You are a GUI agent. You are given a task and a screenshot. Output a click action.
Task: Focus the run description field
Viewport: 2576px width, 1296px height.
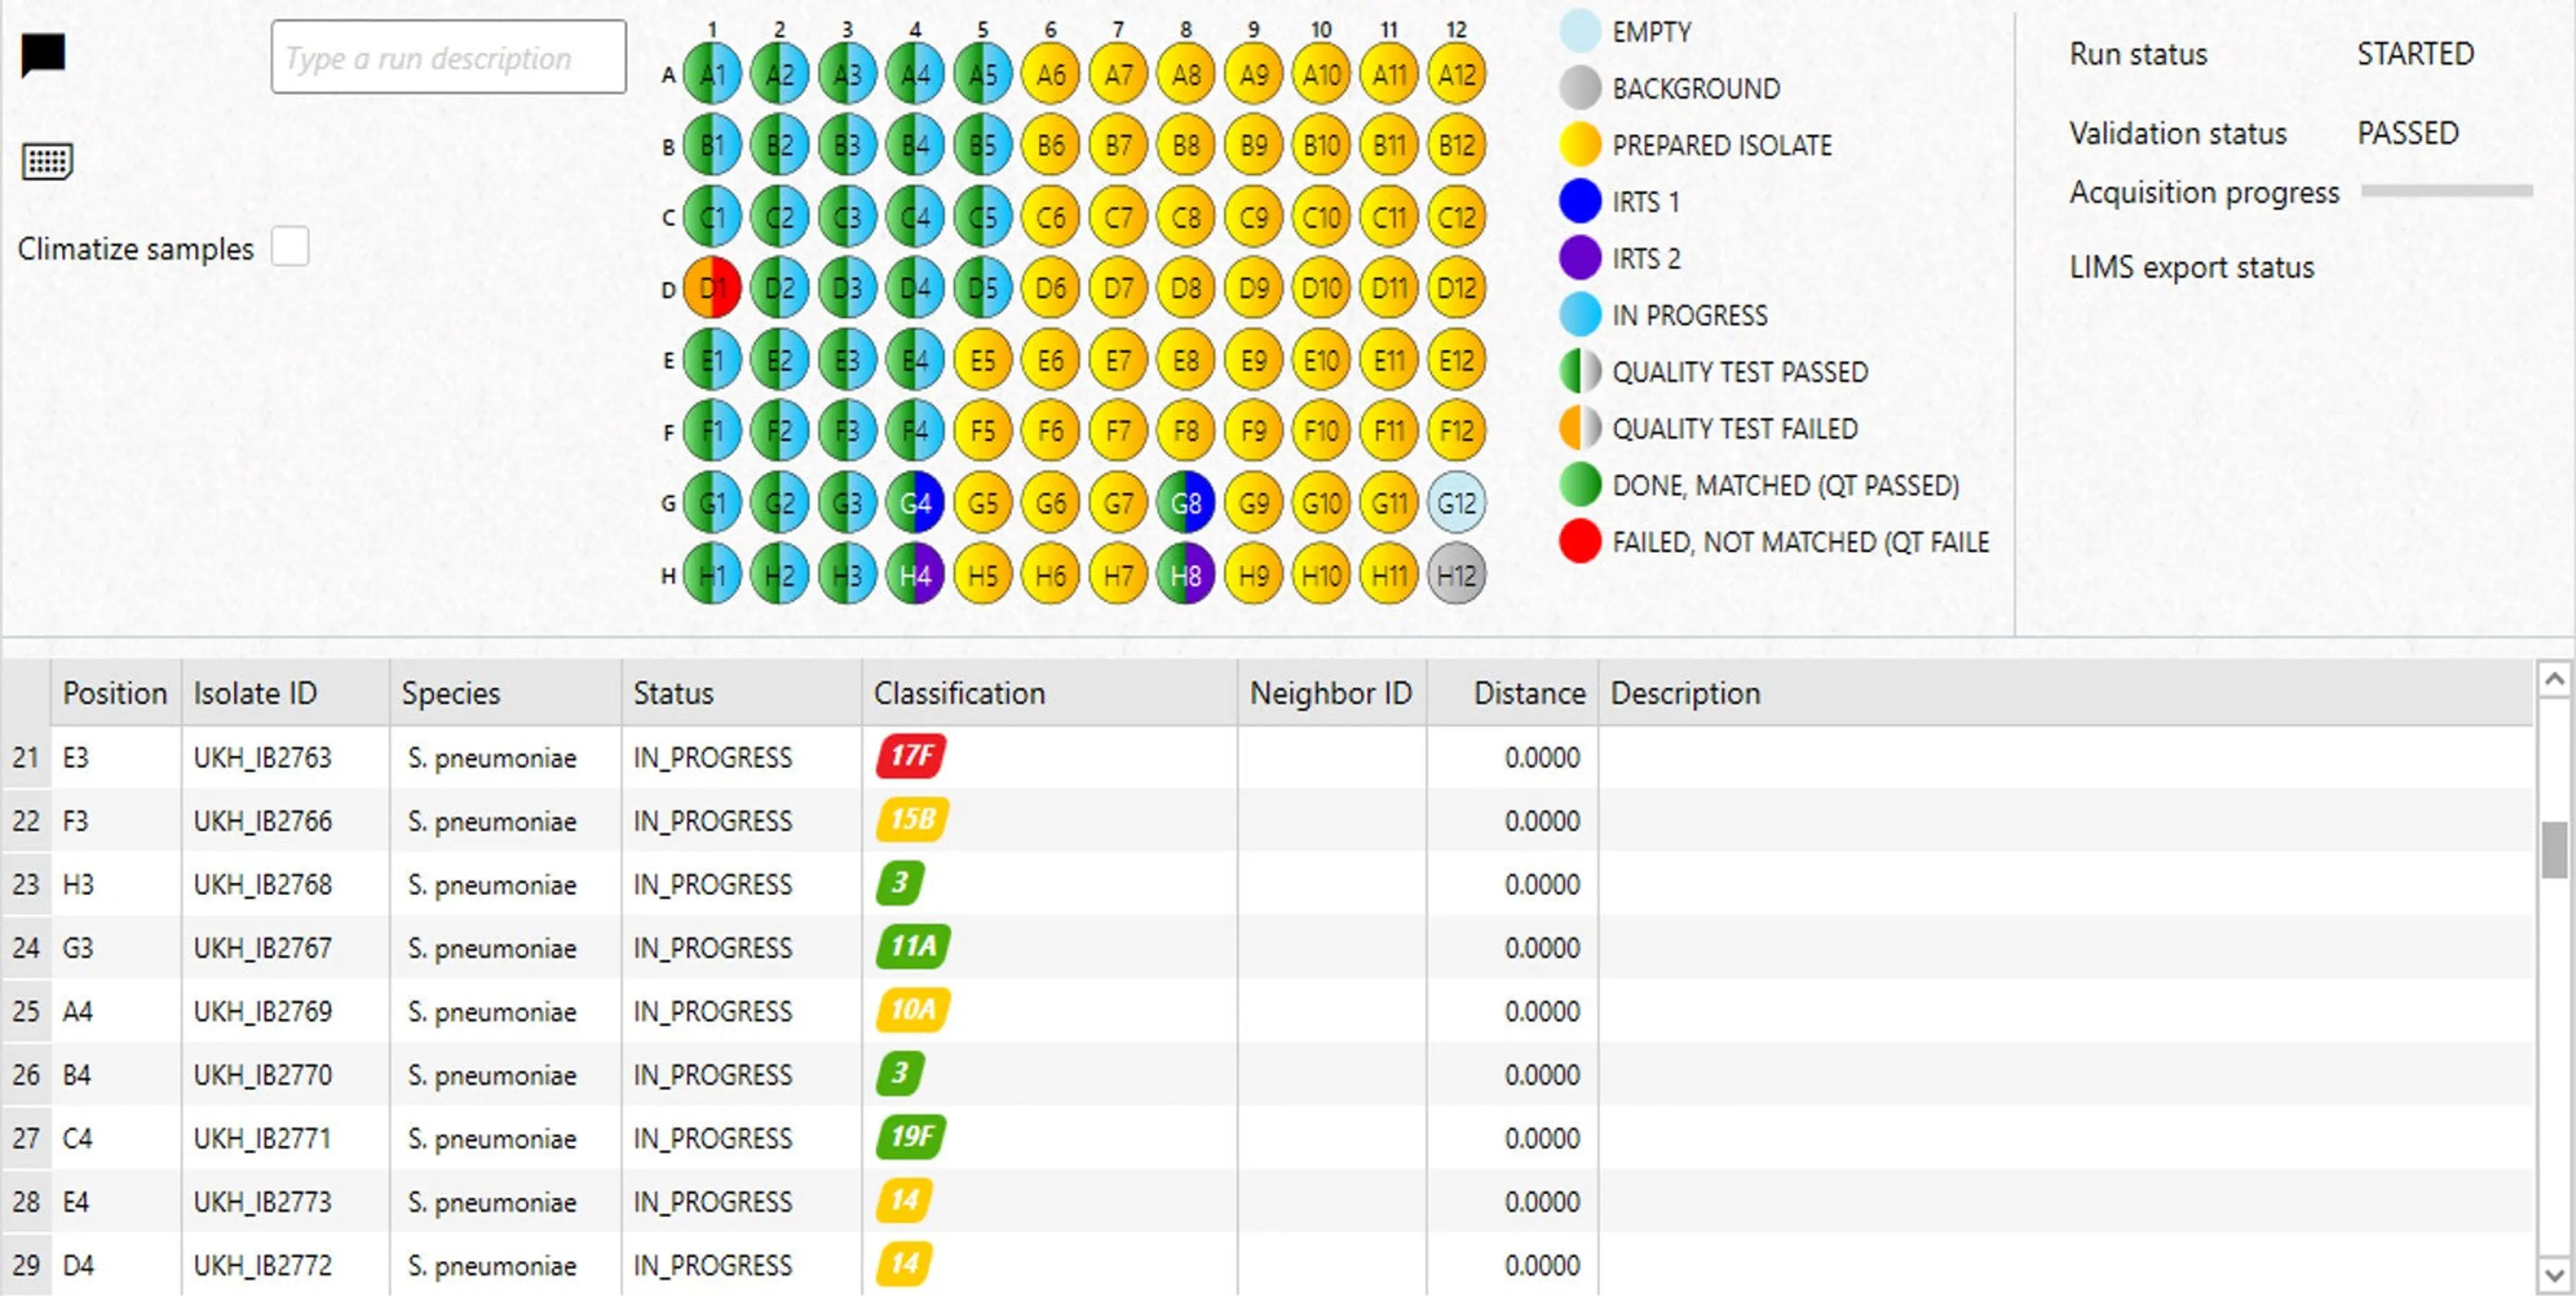pos(449,57)
